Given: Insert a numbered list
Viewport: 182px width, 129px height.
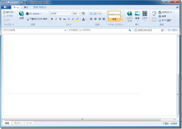Looking at the screenshot, I should [x=96, y=14].
